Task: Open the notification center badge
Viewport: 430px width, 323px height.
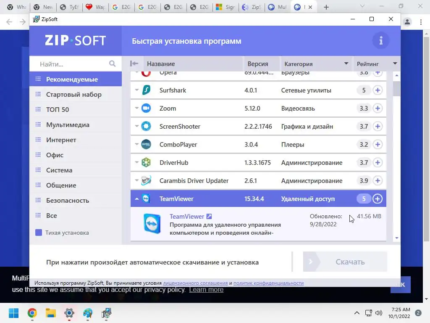Action: click(418, 313)
